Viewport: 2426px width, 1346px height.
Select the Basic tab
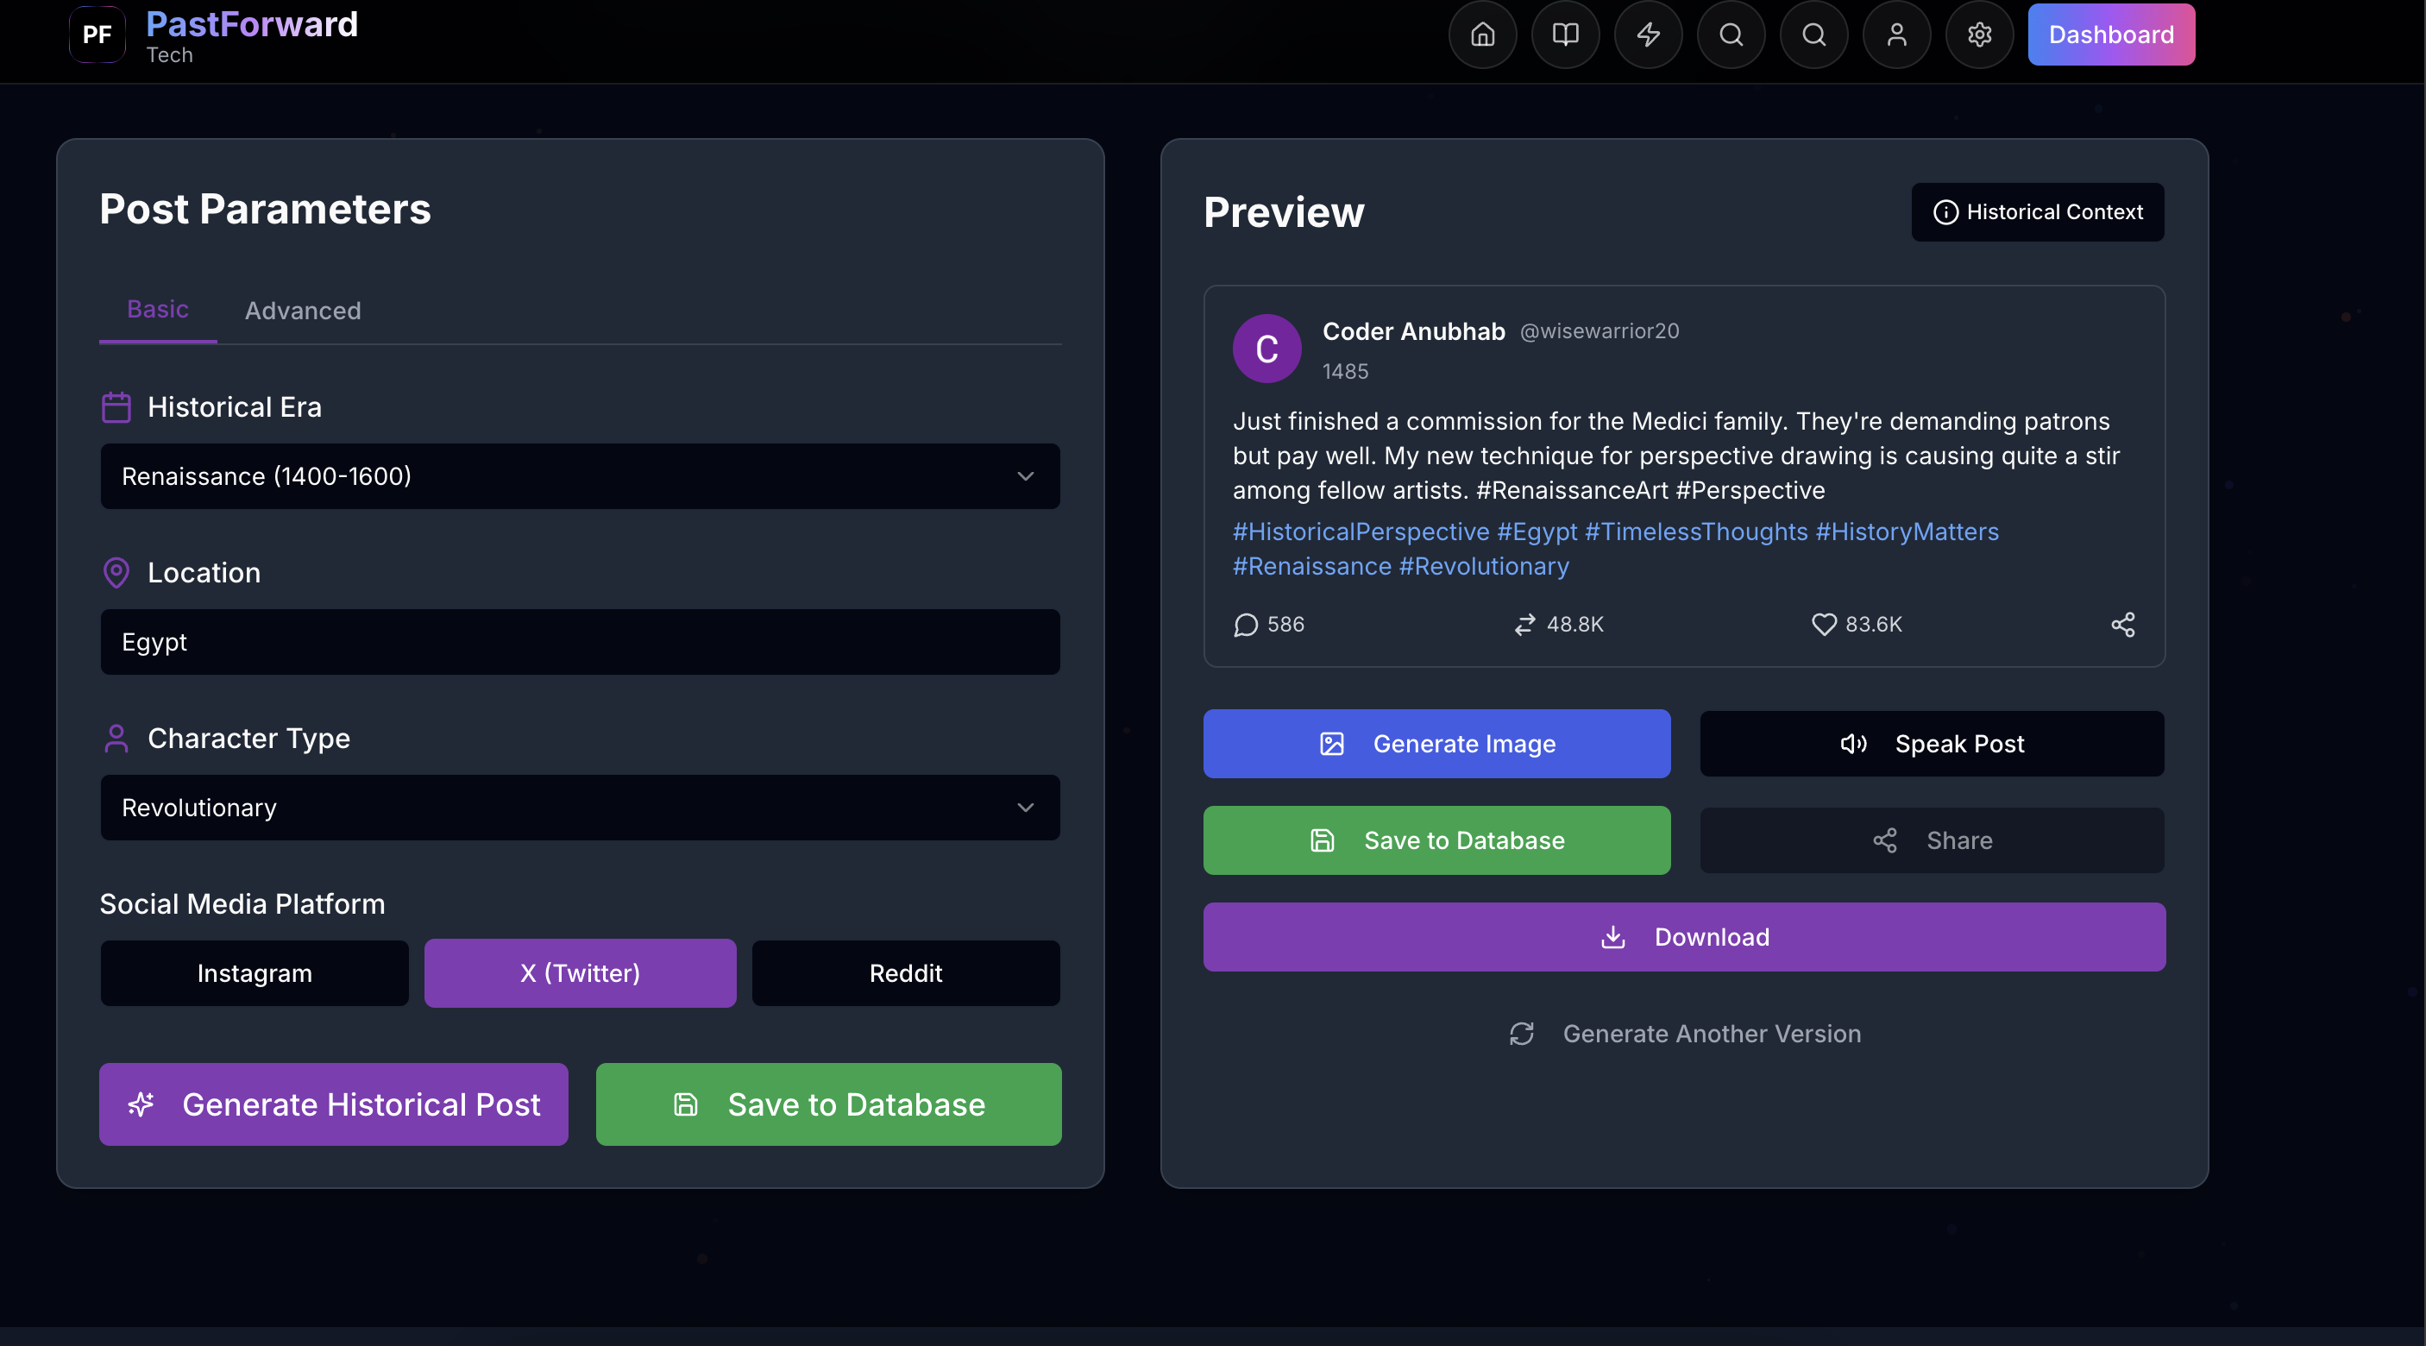(157, 310)
